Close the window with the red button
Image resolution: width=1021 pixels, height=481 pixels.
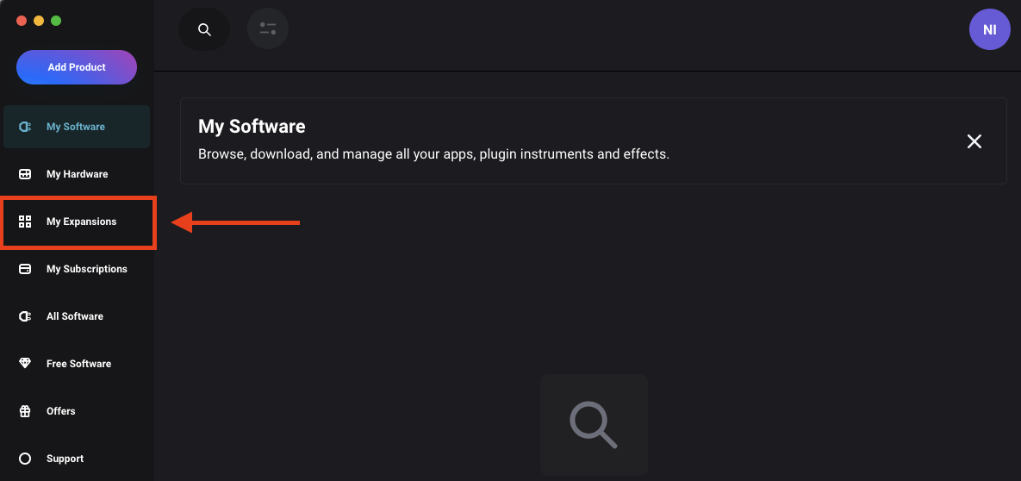22,21
